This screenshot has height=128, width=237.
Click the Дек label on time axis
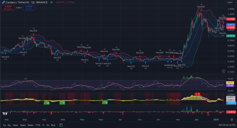196,120
